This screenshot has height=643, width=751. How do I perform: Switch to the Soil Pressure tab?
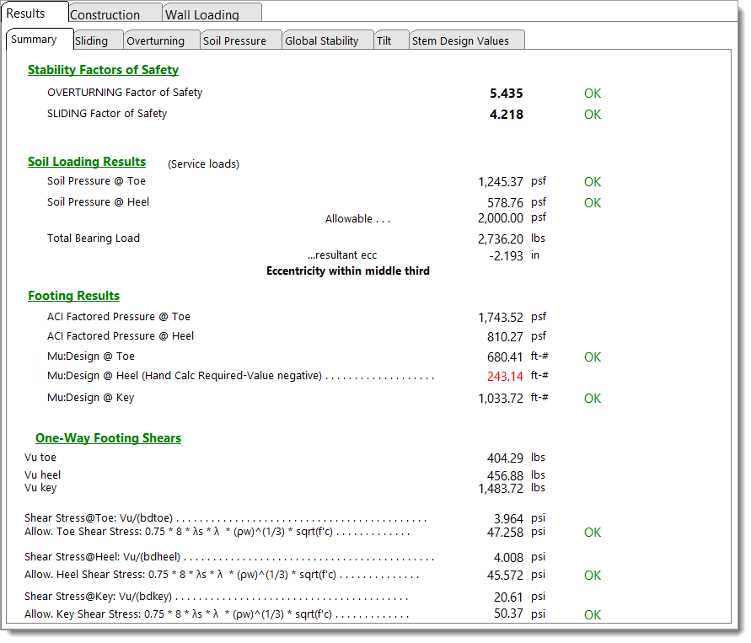(235, 40)
